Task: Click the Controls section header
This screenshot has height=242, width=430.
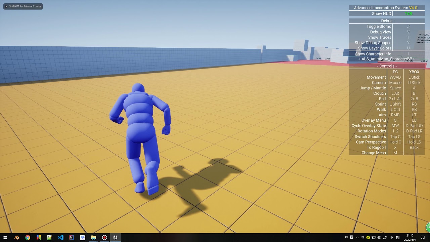Action: tap(387, 66)
